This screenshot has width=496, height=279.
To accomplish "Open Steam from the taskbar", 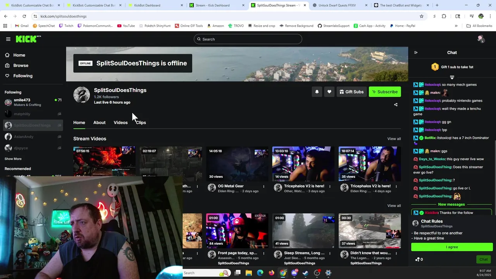I will coord(305,273).
